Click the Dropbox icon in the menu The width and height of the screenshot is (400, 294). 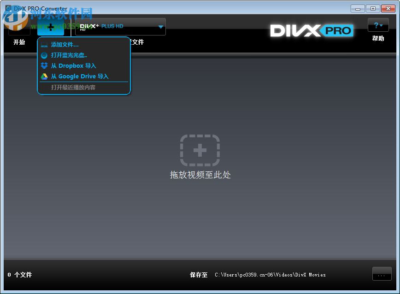(x=45, y=65)
